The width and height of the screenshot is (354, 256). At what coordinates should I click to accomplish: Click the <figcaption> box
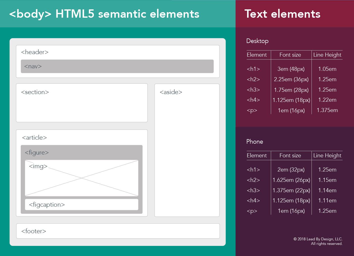[82, 204]
